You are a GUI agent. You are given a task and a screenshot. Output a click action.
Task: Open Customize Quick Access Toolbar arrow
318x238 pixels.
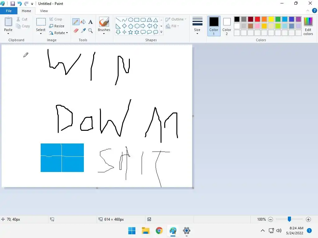pyautogui.click(x=32, y=4)
